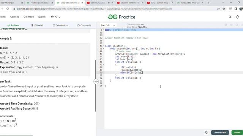
Task: Close the Channel content tab
Action: click(x=142, y=3)
